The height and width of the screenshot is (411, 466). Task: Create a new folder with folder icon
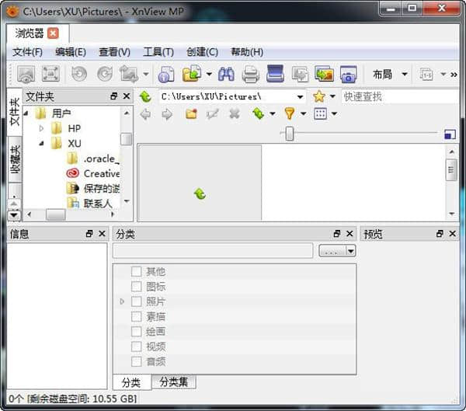point(191,113)
